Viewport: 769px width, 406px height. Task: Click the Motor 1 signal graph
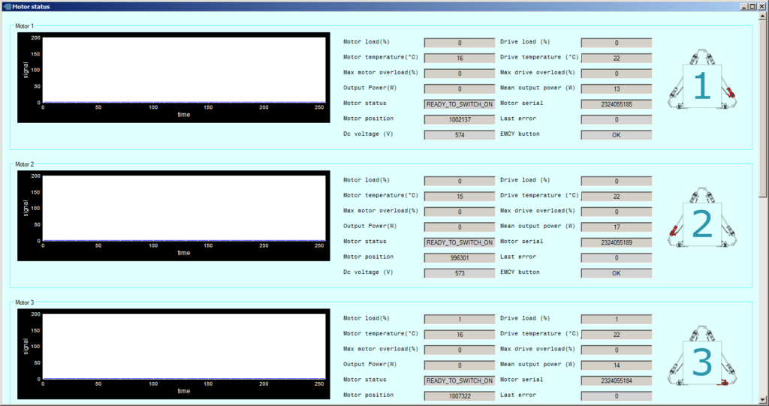tap(183, 69)
